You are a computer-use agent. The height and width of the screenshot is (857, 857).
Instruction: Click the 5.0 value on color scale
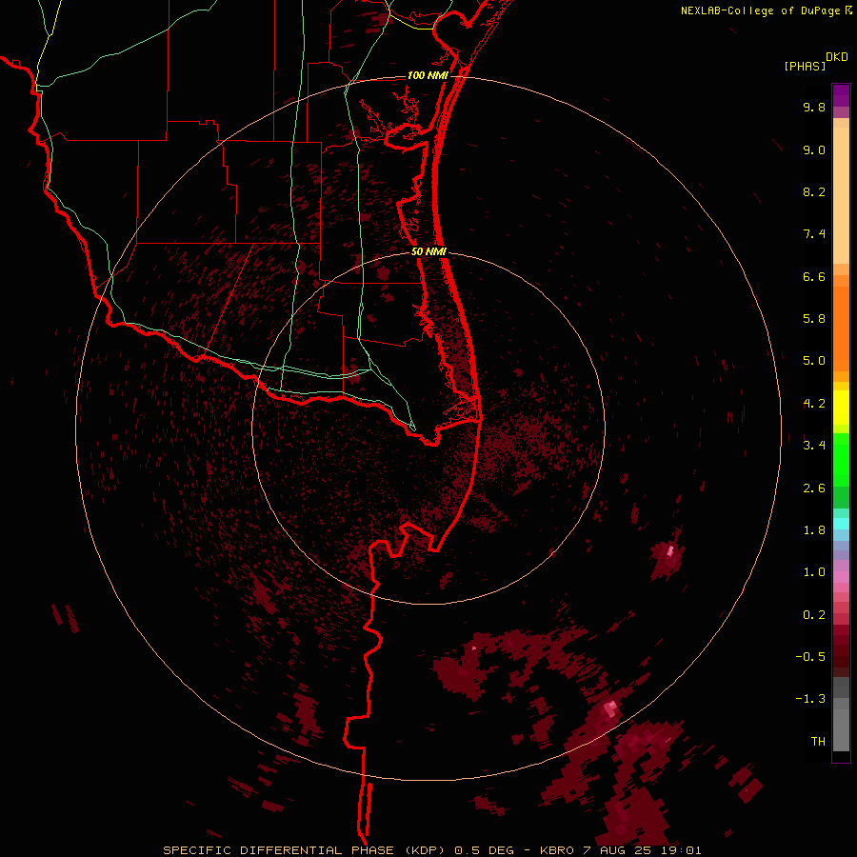tap(814, 361)
